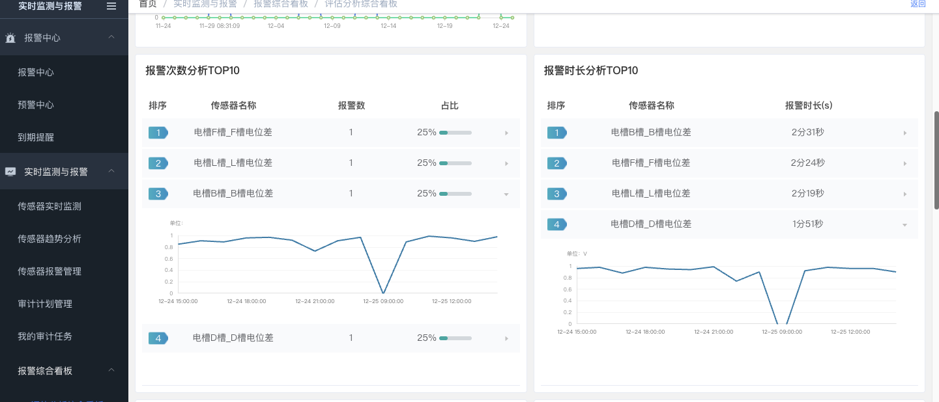939x402 pixels.
Task: Click the 实时监测与报警 breadcrumb link
Action: click(205, 4)
